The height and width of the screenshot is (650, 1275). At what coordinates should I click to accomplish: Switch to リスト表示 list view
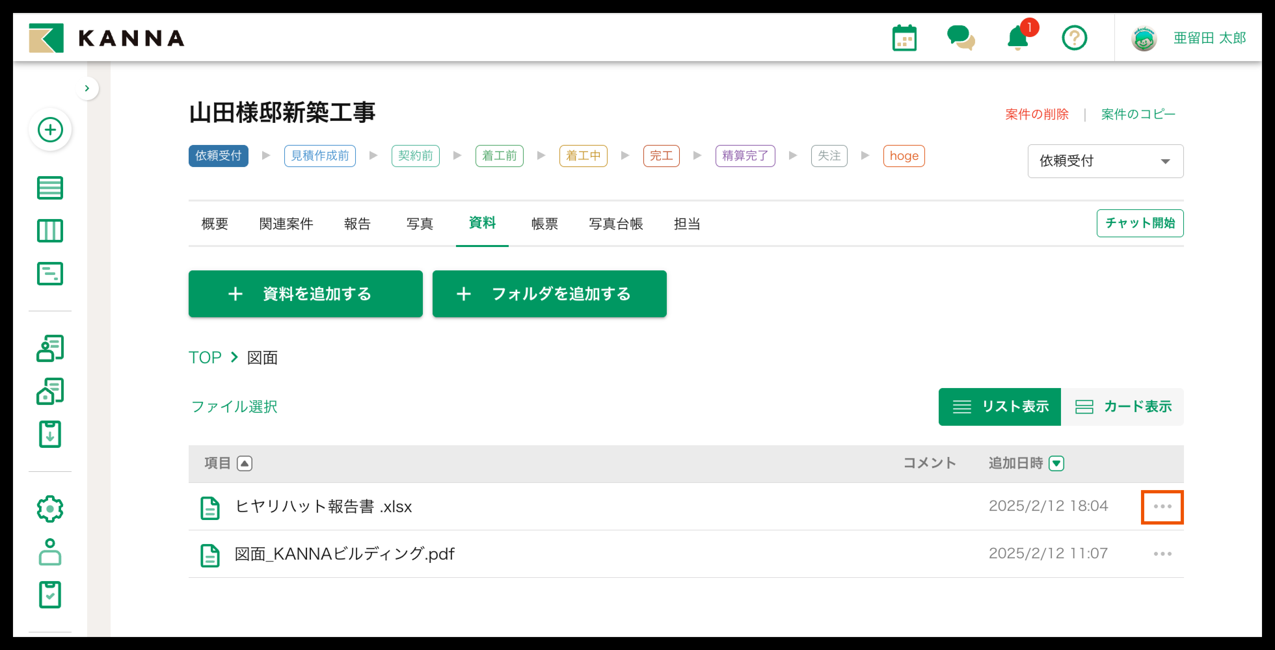pyautogui.click(x=999, y=407)
